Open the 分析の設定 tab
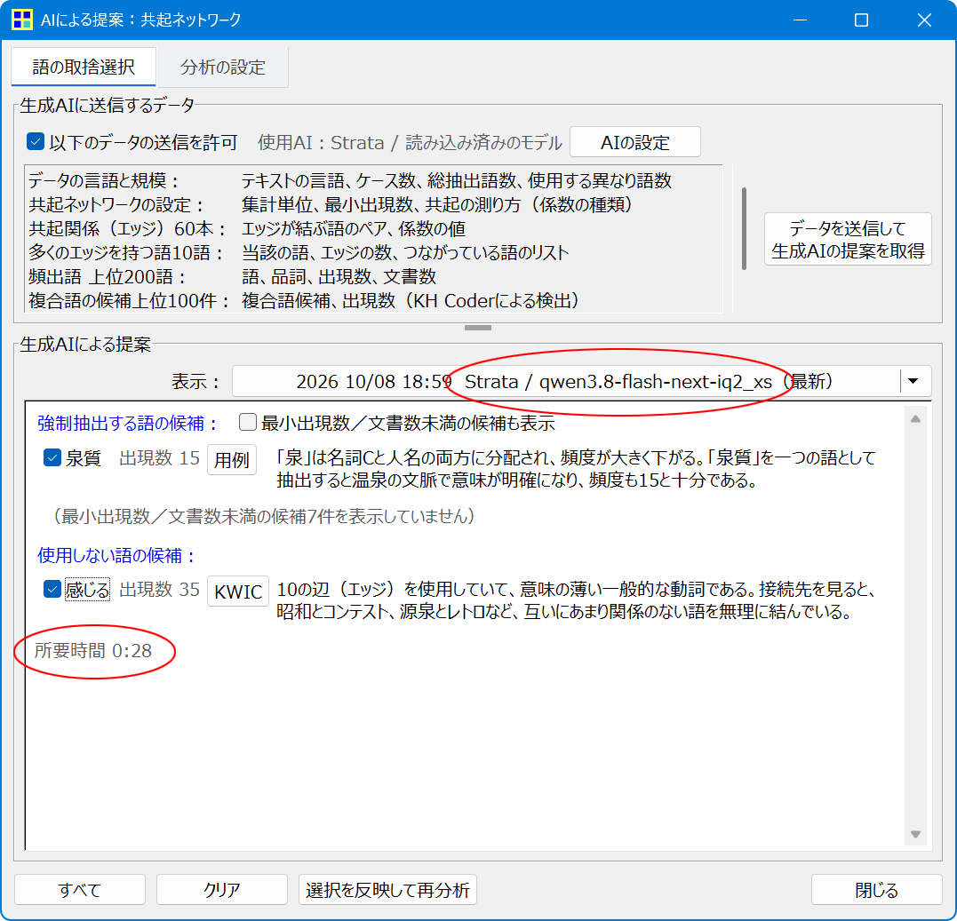957x921 pixels. [222, 67]
